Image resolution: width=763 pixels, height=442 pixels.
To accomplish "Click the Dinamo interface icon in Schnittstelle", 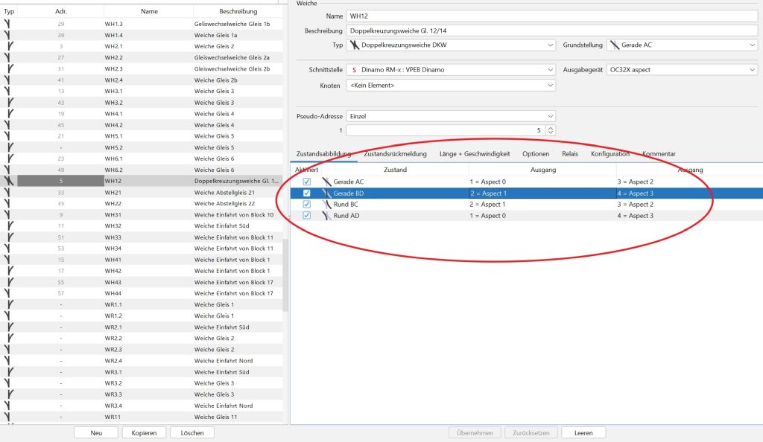I will click(354, 70).
